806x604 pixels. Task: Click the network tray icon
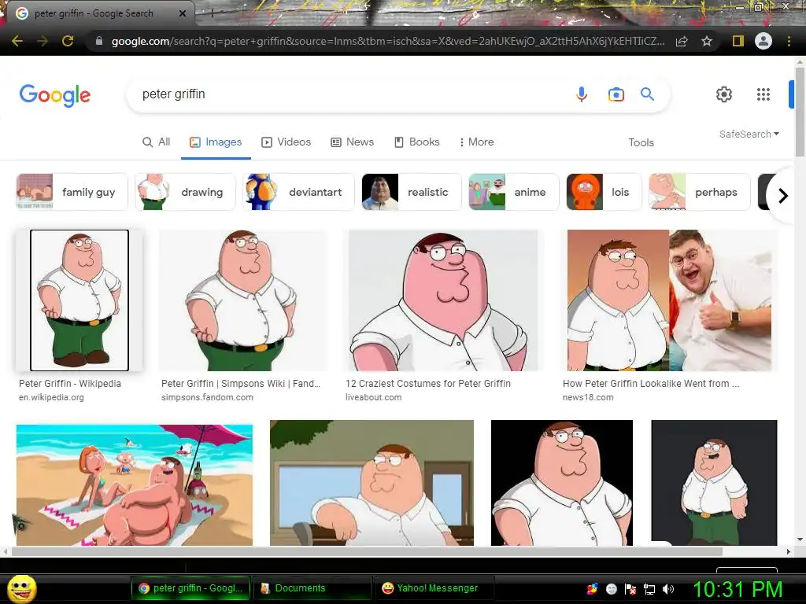click(649, 589)
